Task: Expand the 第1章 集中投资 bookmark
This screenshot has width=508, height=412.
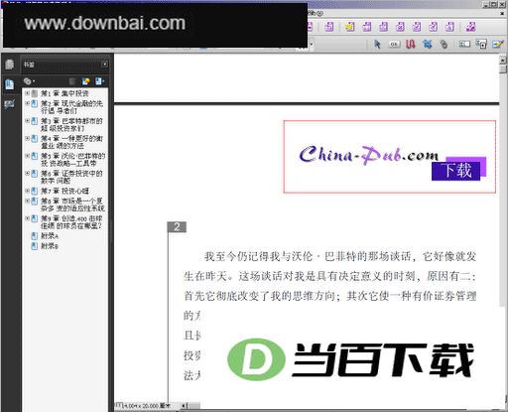Action: (x=28, y=93)
